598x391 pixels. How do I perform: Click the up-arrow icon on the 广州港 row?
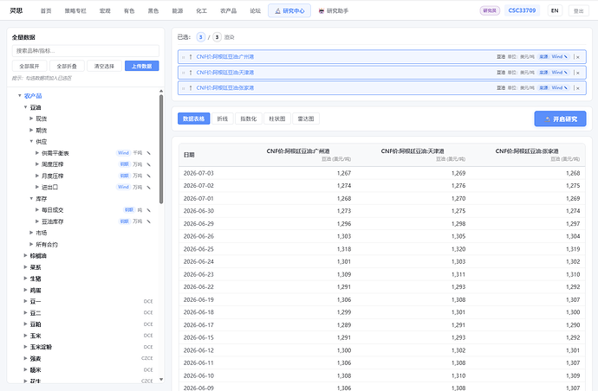(191, 57)
